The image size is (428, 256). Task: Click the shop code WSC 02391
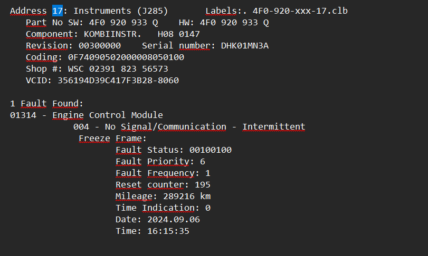click(91, 68)
